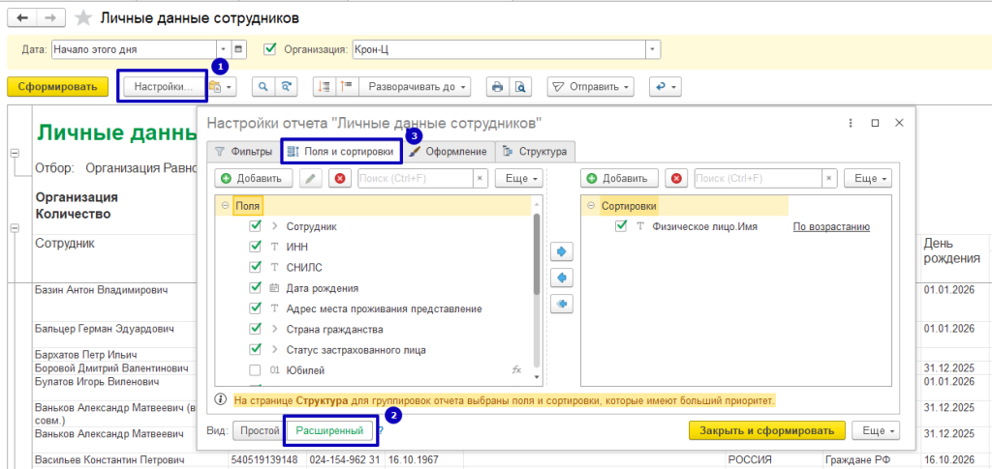Enable the Юбилей field checkbox
Image resolution: width=992 pixels, height=469 pixels.
[x=256, y=370]
